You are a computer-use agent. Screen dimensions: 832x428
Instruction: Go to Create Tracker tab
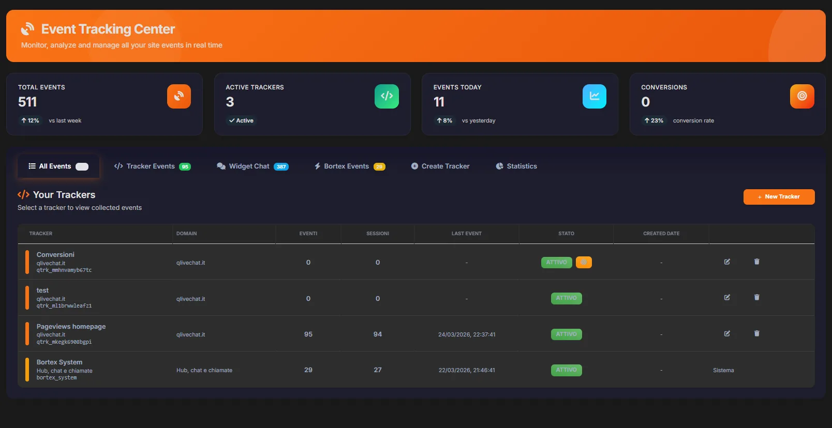(440, 166)
